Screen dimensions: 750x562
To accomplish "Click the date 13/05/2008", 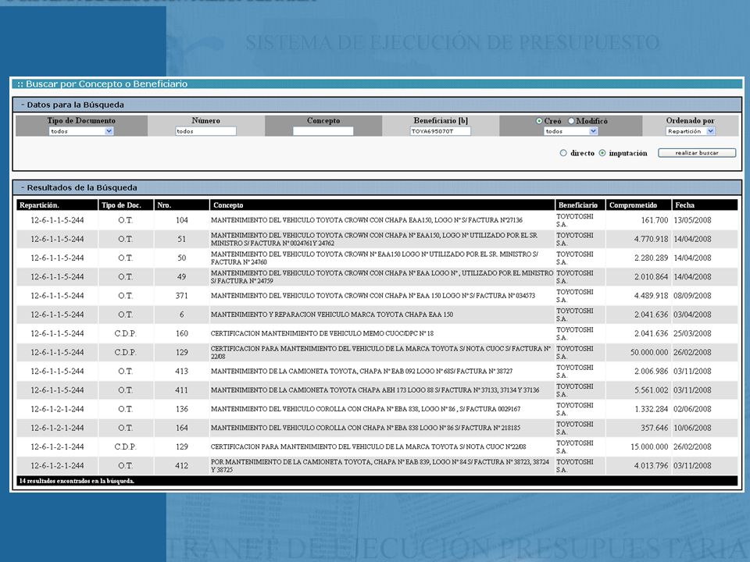I will click(x=692, y=220).
